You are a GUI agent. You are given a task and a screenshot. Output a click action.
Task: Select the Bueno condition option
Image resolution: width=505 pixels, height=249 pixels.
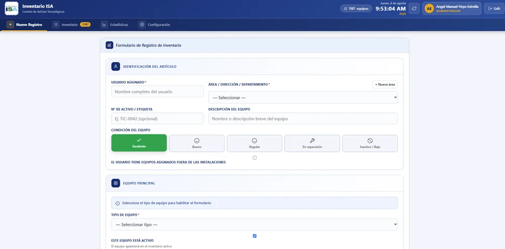pos(197,143)
